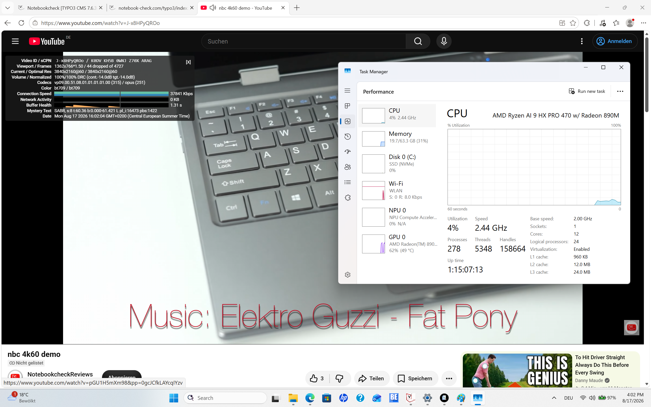Like the nbc 4k60 demo video

click(317, 379)
